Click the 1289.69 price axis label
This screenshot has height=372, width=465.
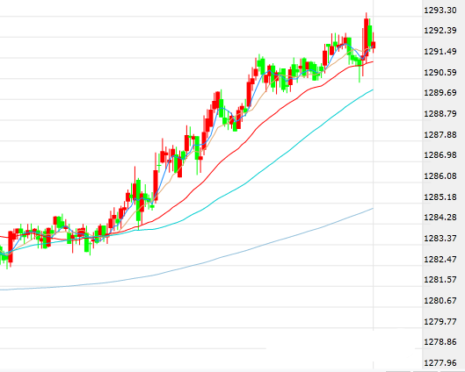point(440,93)
